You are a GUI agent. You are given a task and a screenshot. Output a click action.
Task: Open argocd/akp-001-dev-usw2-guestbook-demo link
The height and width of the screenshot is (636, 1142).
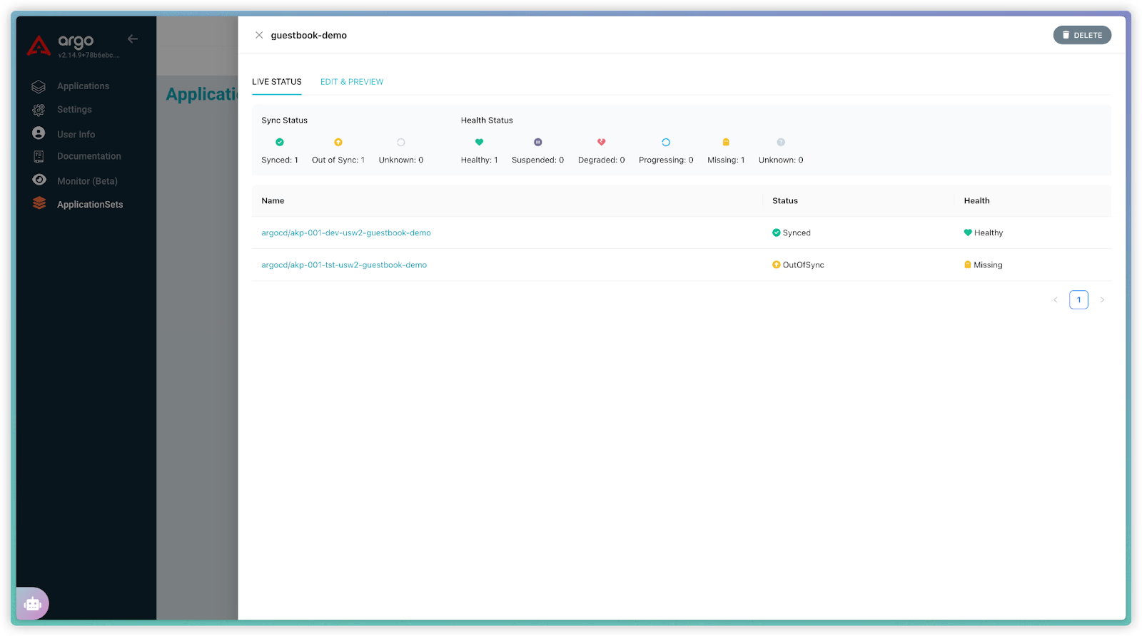click(x=346, y=232)
